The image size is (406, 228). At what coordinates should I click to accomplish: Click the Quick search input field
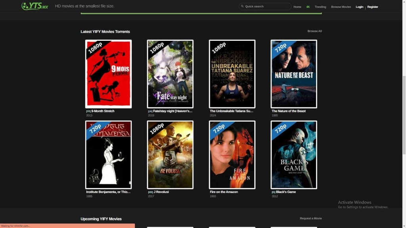click(x=266, y=7)
